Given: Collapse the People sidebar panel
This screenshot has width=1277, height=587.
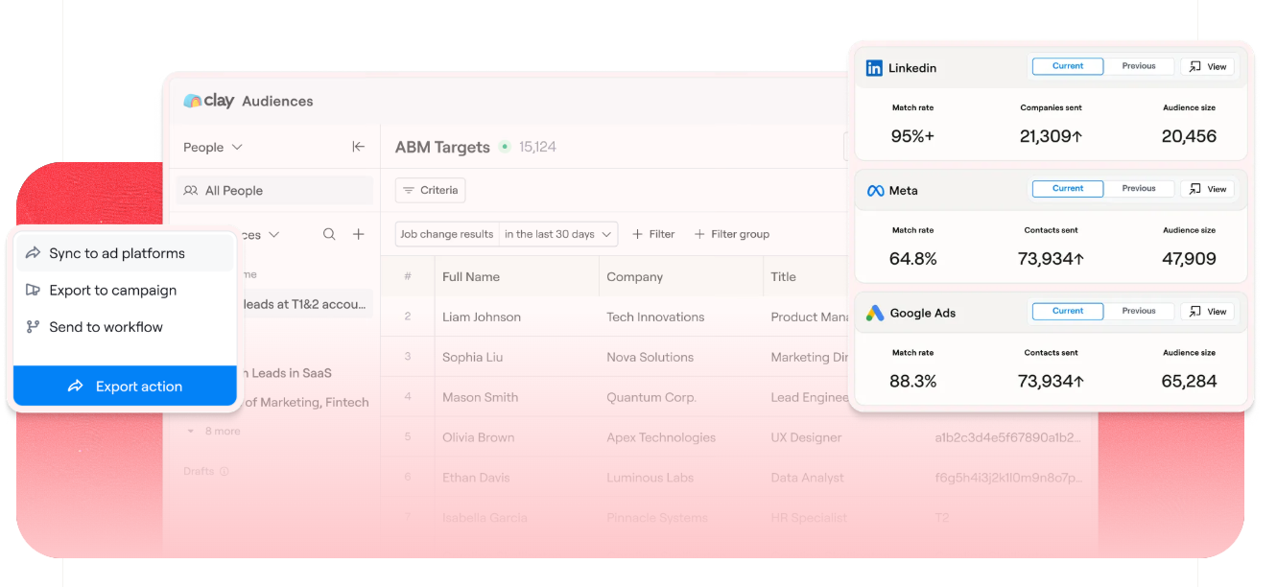Looking at the screenshot, I should pyautogui.click(x=358, y=147).
